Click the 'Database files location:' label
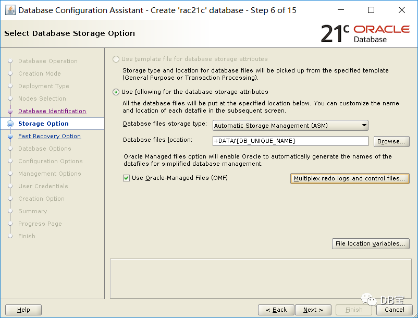The width and height of the screenshot is (418, 318). point(157,140)
